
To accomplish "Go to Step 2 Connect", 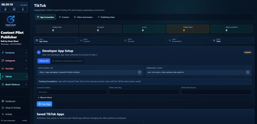I will click(x=100, y=40).
